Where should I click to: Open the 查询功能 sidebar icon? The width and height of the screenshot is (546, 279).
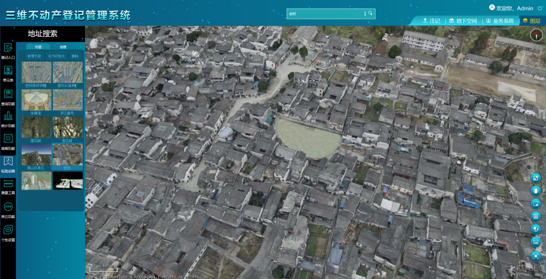tap(8, 94)
